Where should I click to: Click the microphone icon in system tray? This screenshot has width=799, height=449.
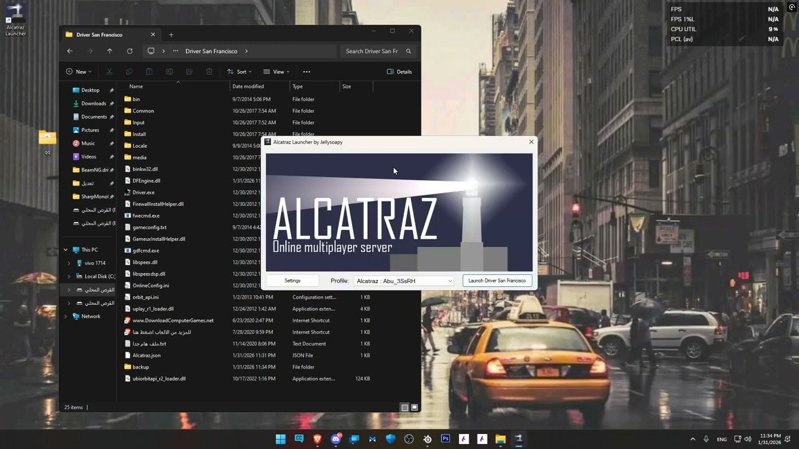[x=706, y=439]
